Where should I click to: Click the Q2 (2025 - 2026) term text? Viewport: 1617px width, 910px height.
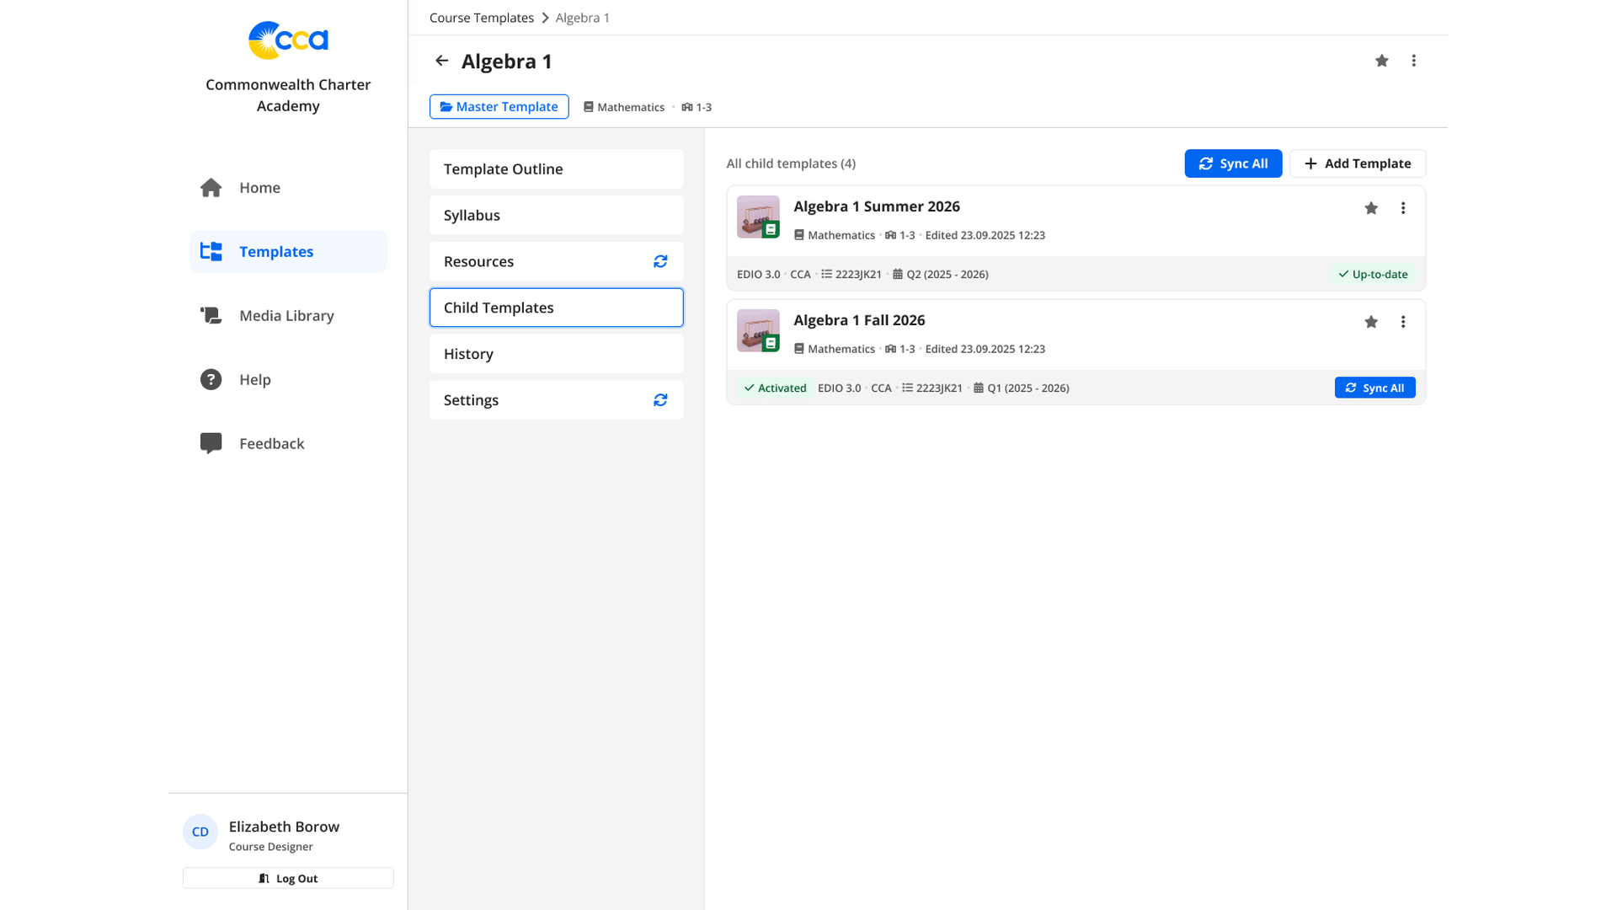coord(947,274)
